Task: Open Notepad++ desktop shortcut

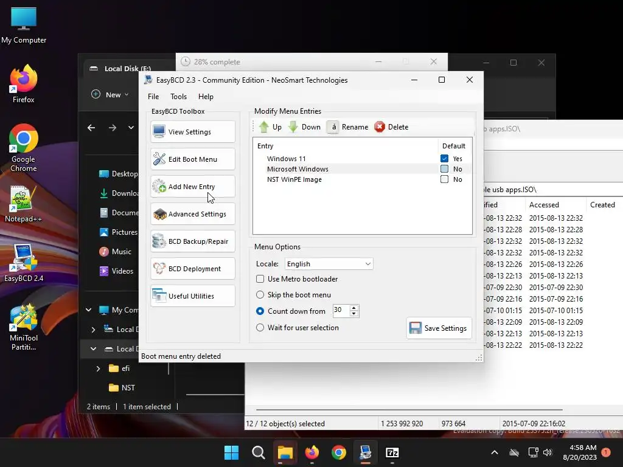Action: click(24, 204)
